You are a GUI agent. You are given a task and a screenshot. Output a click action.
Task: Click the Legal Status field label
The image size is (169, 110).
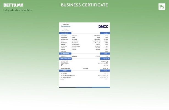[x=63, y=44]
